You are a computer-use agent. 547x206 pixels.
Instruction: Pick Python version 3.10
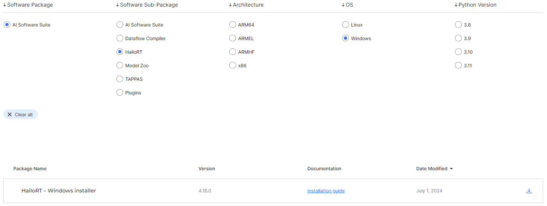pyautogui.click(x=458, y=52)
